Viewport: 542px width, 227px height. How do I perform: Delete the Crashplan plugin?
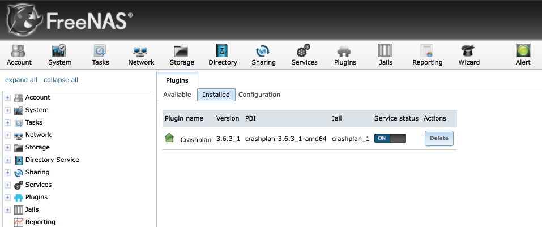[439, 138]
